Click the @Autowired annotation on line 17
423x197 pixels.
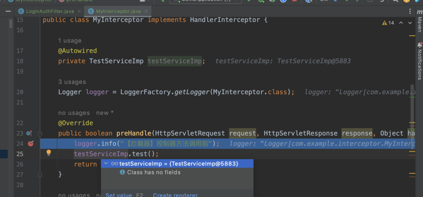point(78,50)
